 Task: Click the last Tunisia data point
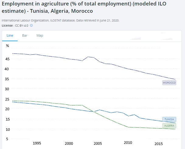[175, 123]
